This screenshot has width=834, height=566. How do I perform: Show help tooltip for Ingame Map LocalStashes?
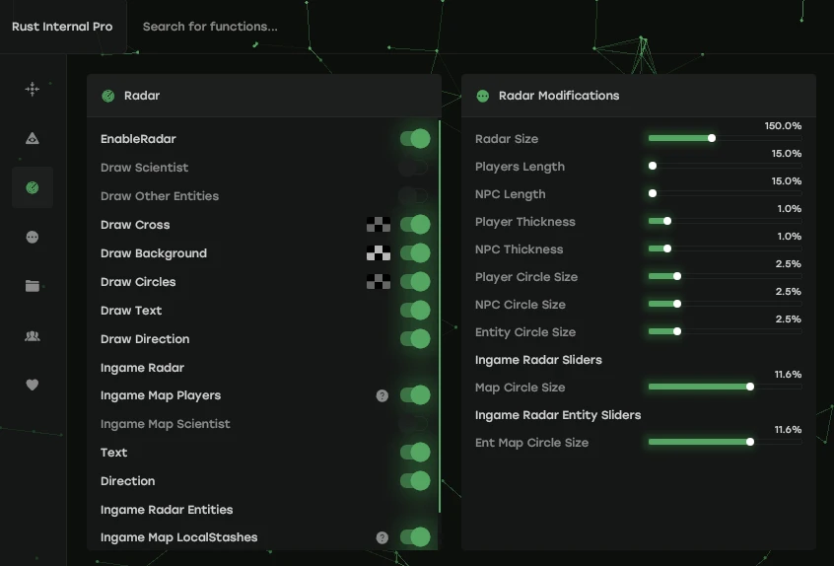click(x=382, y=537)
